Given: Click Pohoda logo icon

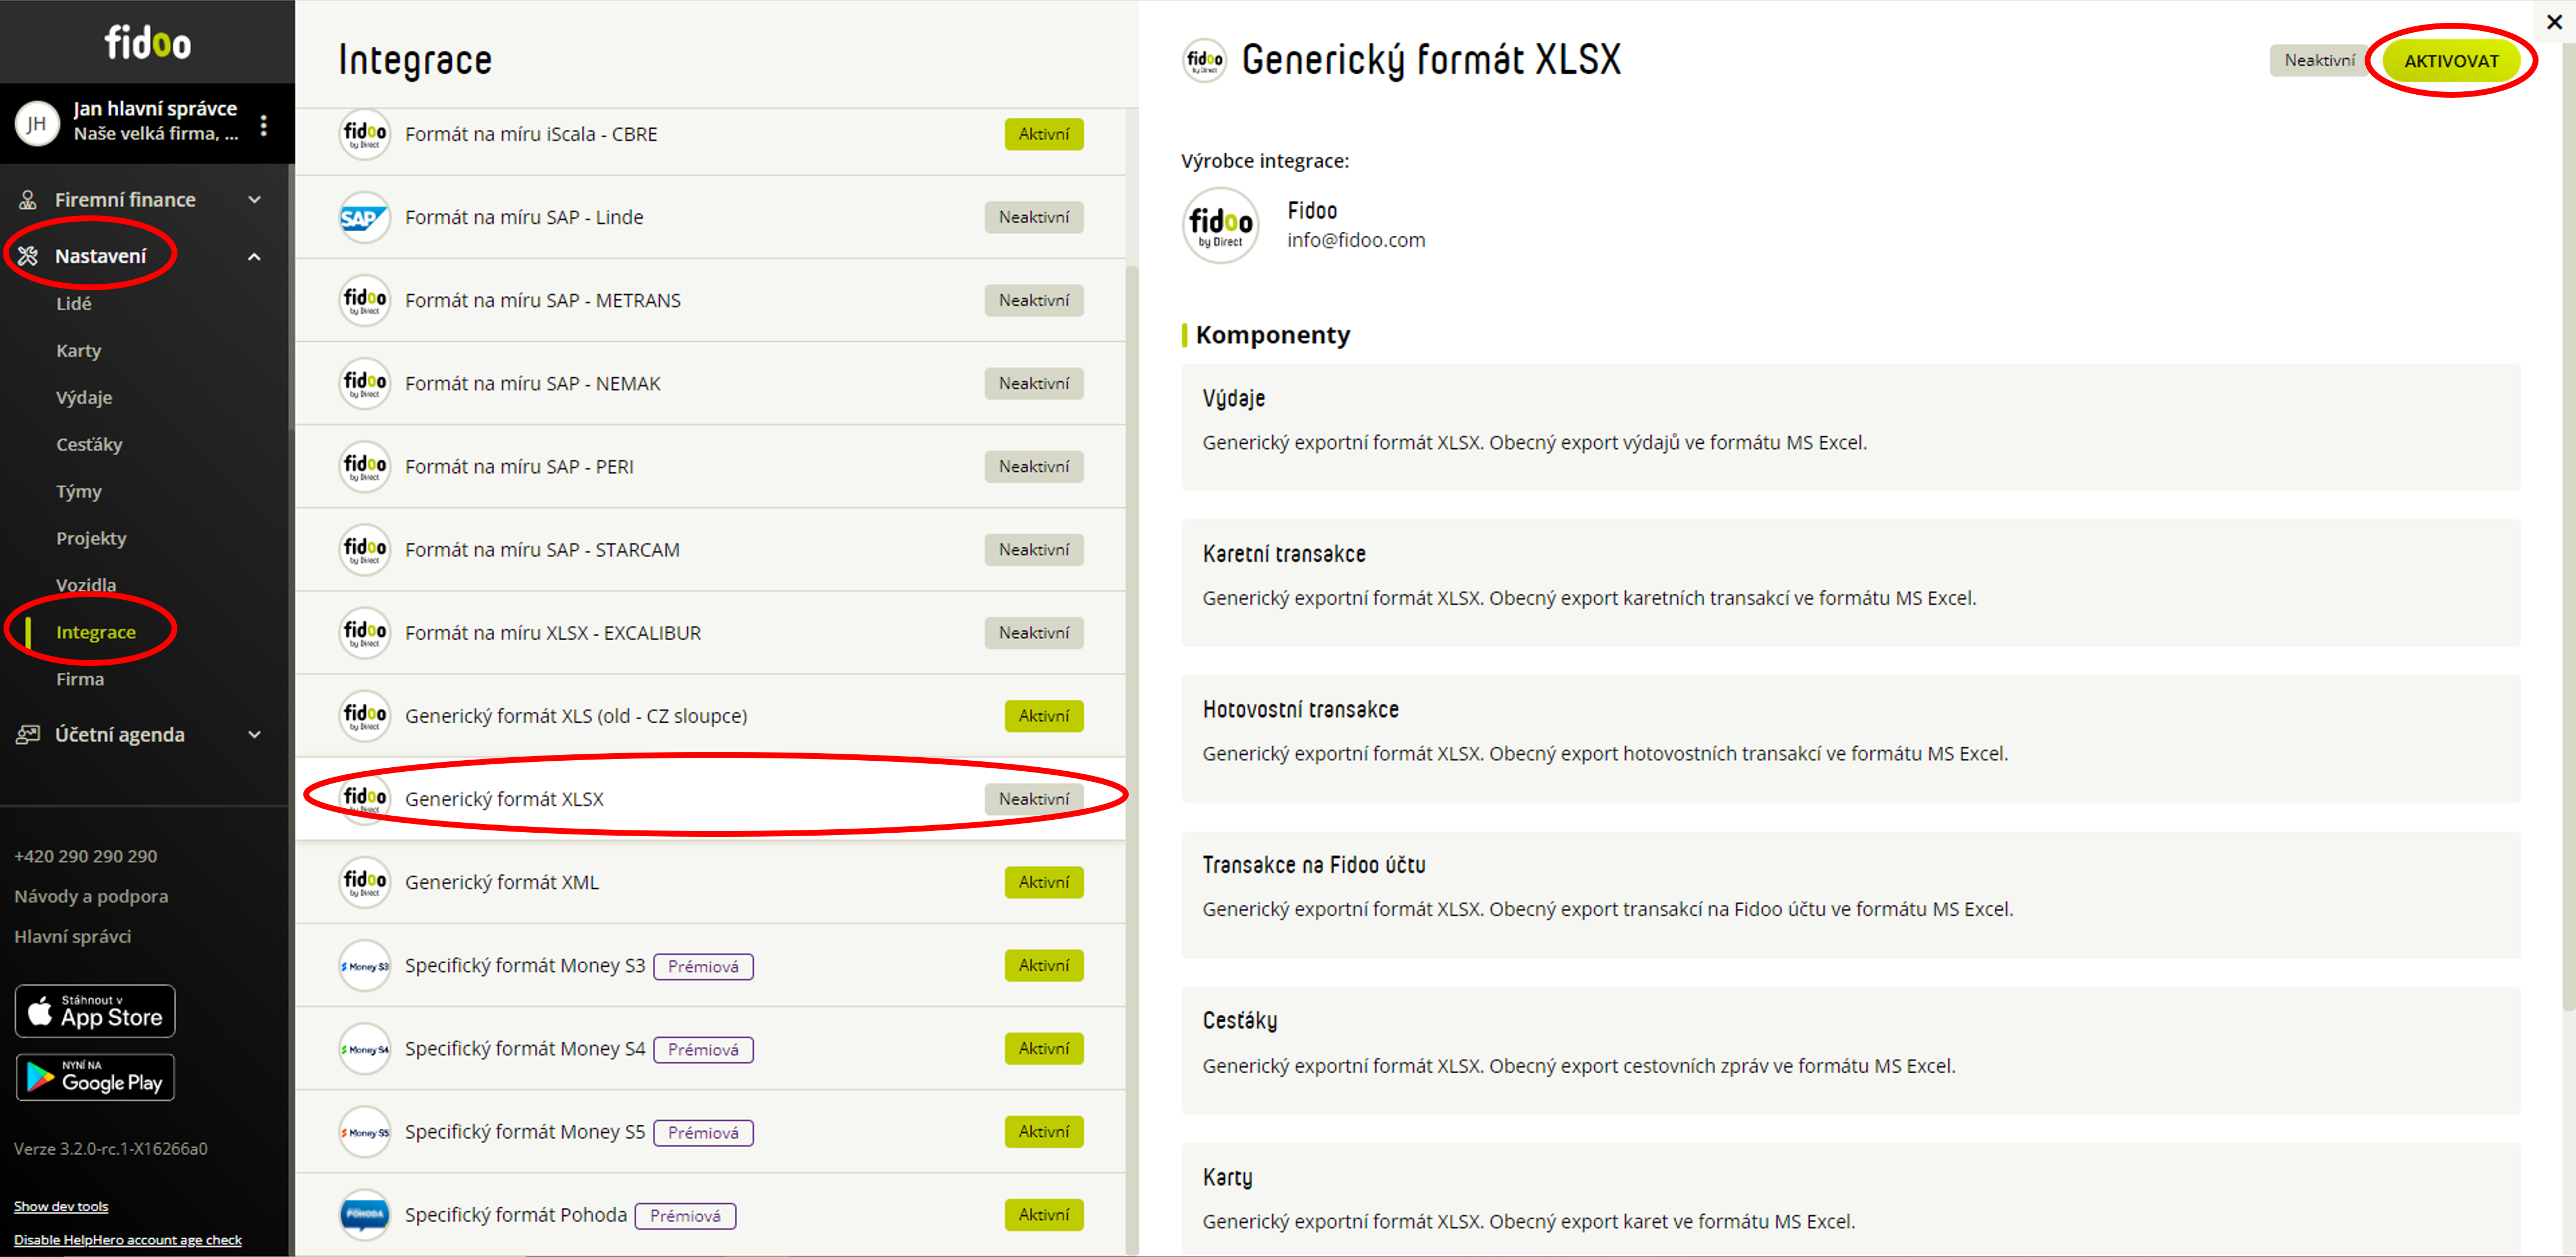Looking at the screenshot, I should 364,1214.
